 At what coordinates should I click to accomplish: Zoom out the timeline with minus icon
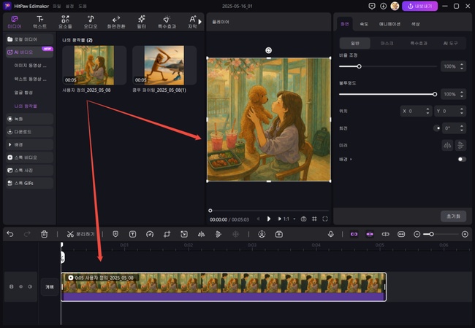tap(417, 234)
